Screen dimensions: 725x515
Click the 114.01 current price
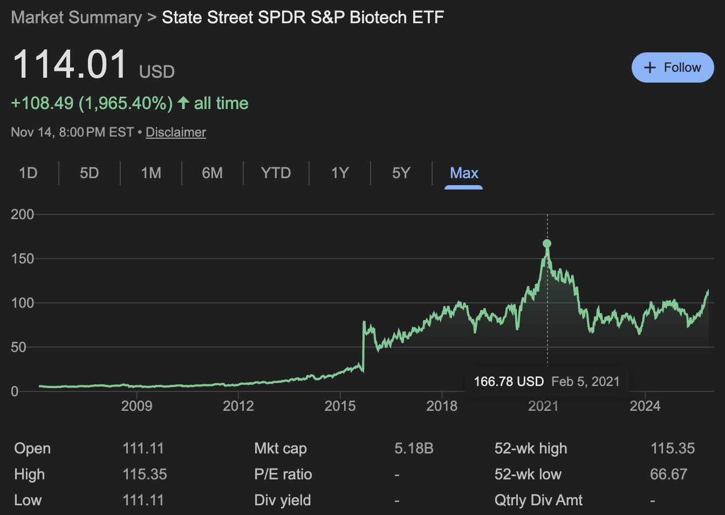pos(70,65)
